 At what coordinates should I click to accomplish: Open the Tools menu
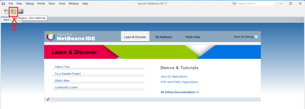coord(62,4)
